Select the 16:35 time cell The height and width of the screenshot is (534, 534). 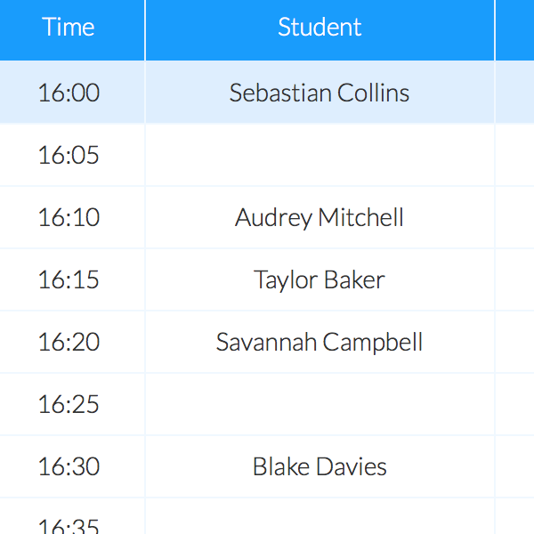pyautogui.click(x=69, y=523)
